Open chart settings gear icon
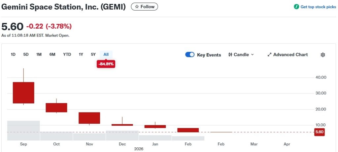The width and height of the screenshot is (338, 152). (323, 55)
